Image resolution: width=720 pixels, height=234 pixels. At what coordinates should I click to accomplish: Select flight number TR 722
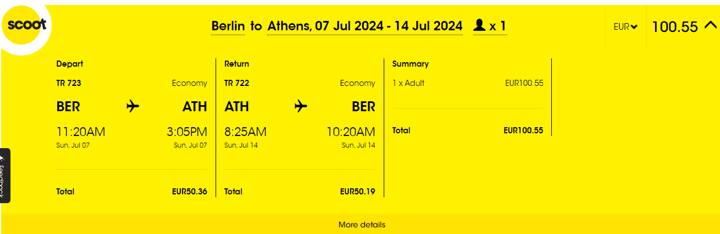[237, 83]
